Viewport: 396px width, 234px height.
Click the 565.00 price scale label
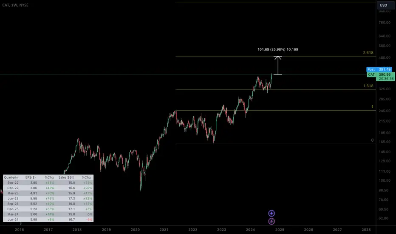pyautogui.click(x=385, y=46)
